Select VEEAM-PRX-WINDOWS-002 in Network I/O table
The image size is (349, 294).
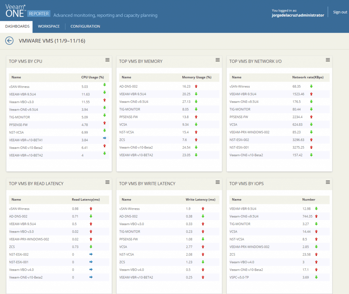279,132
